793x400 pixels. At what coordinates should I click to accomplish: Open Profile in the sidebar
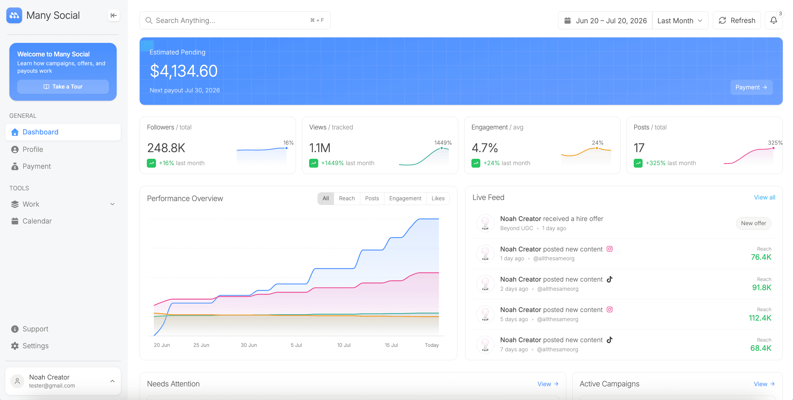[x=63, y=149]
